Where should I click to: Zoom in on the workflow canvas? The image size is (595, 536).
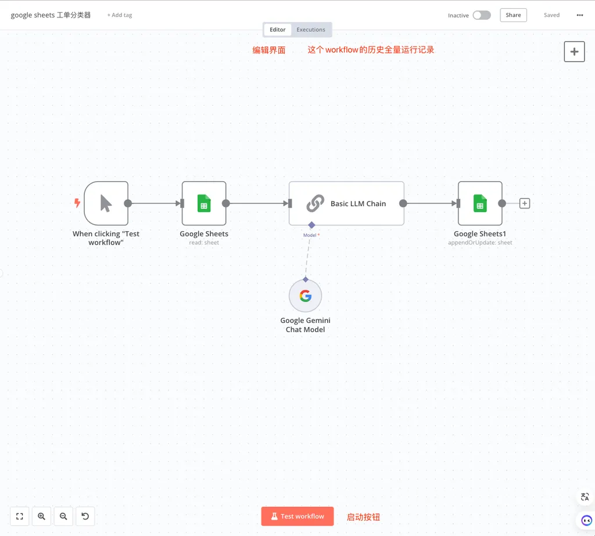click(x=41, y=516)
